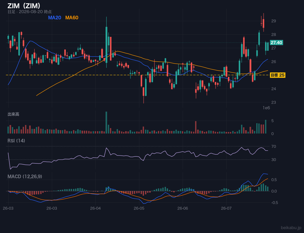
Task: Click the 26-04 date axis label
Action: point(95,209)
